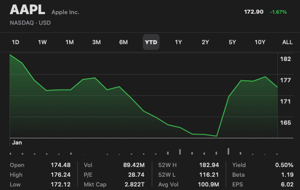This screenshot has width=300, height=190.
Task: Select the 5Y time range
Action: point(232,42)
